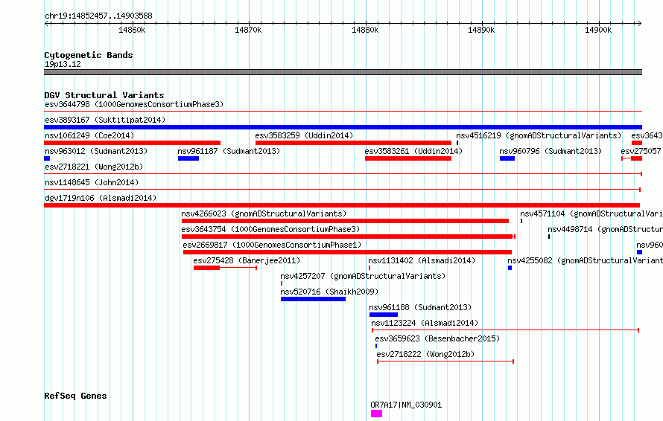Click the nsv1148645 John2014 label
This screenshot has width=663, height=421.
click(92, 182)
